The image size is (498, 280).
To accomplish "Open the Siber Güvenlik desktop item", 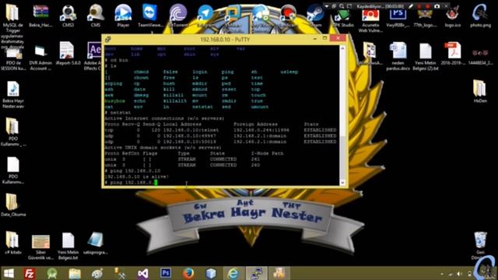I will 40,247.
